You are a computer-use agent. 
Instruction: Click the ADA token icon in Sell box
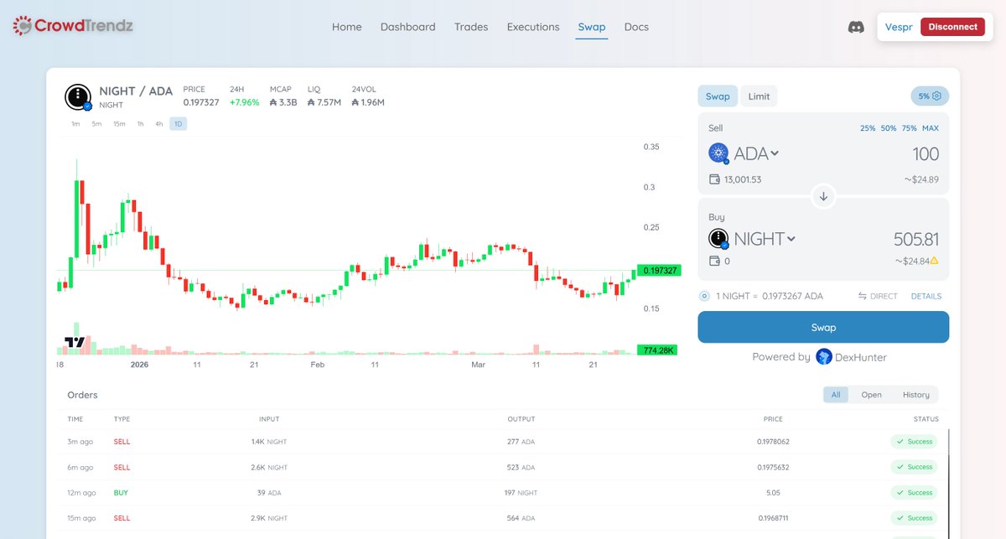coord(718,153)
